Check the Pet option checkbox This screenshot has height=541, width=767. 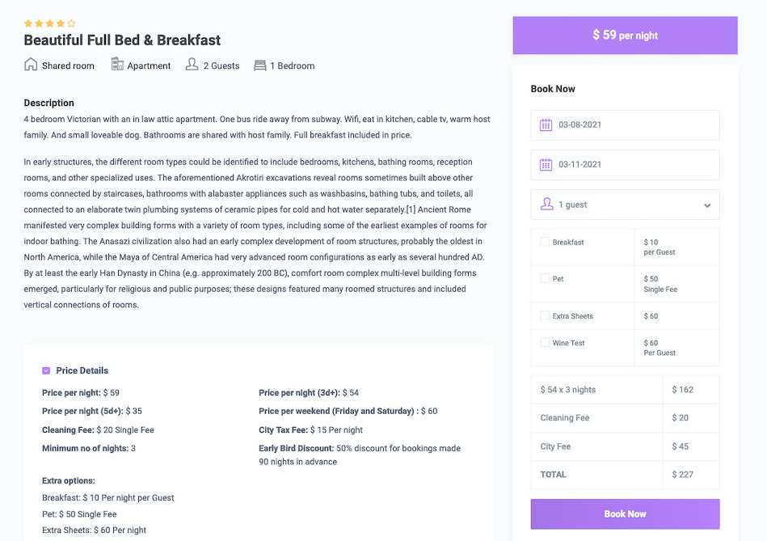[545, 278]
